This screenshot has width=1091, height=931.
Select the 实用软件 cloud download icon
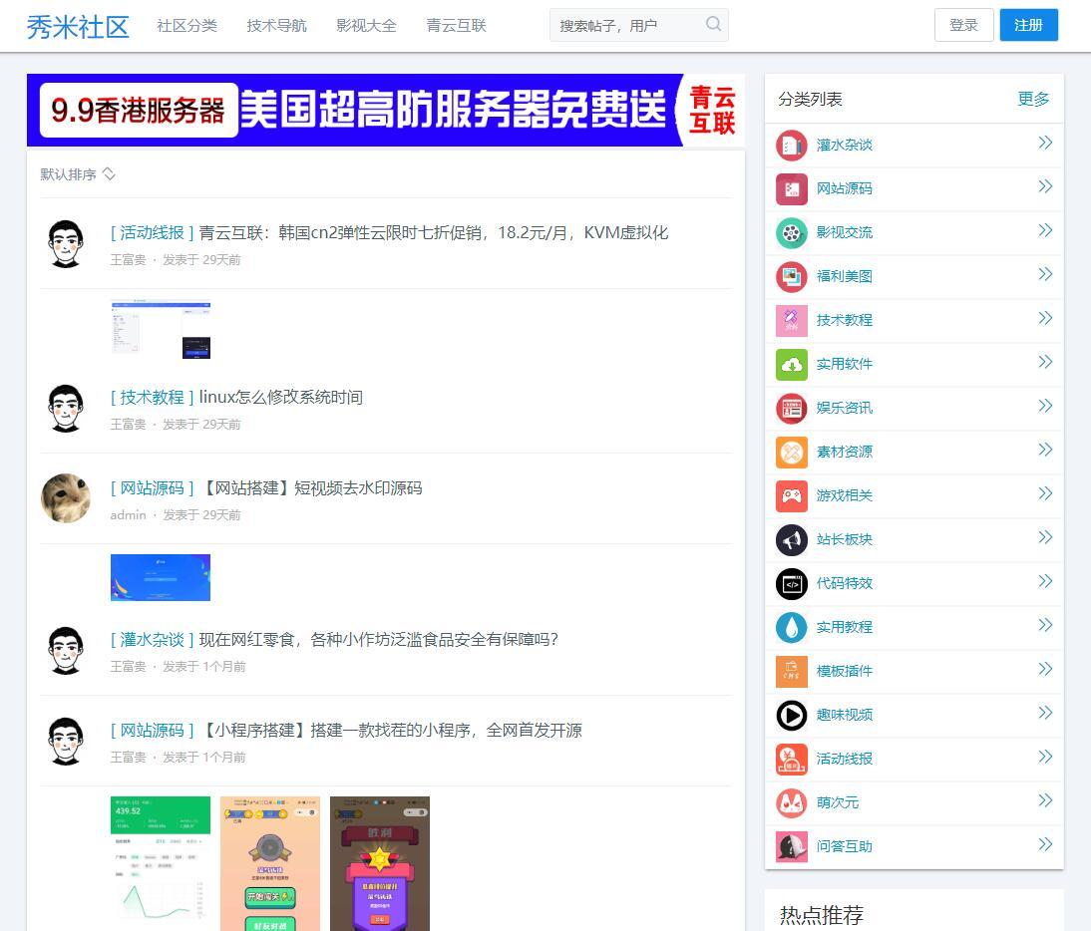[791, 365]
